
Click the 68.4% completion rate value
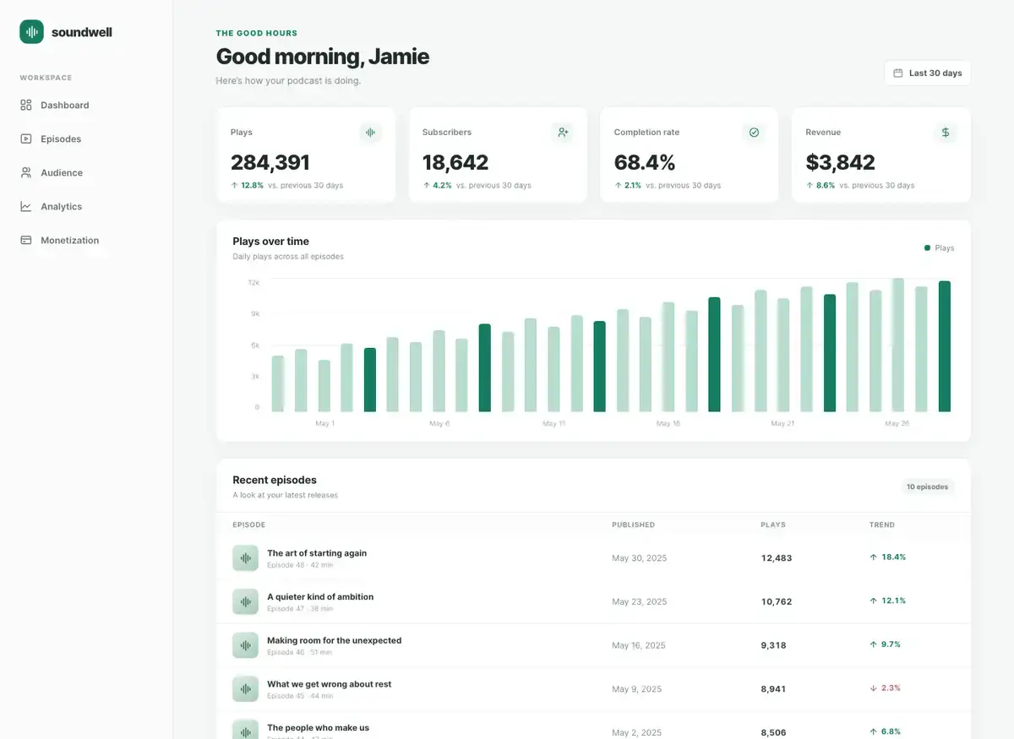click(645, 162)
